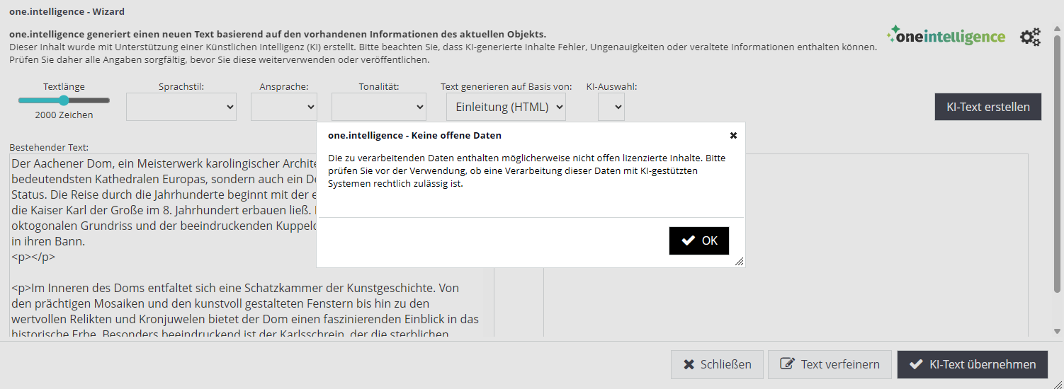Viewport: 1064px width, 389px height.
Task: Click the wizard window's bottom-right resize handle
Action: [x=1058, y=383]
